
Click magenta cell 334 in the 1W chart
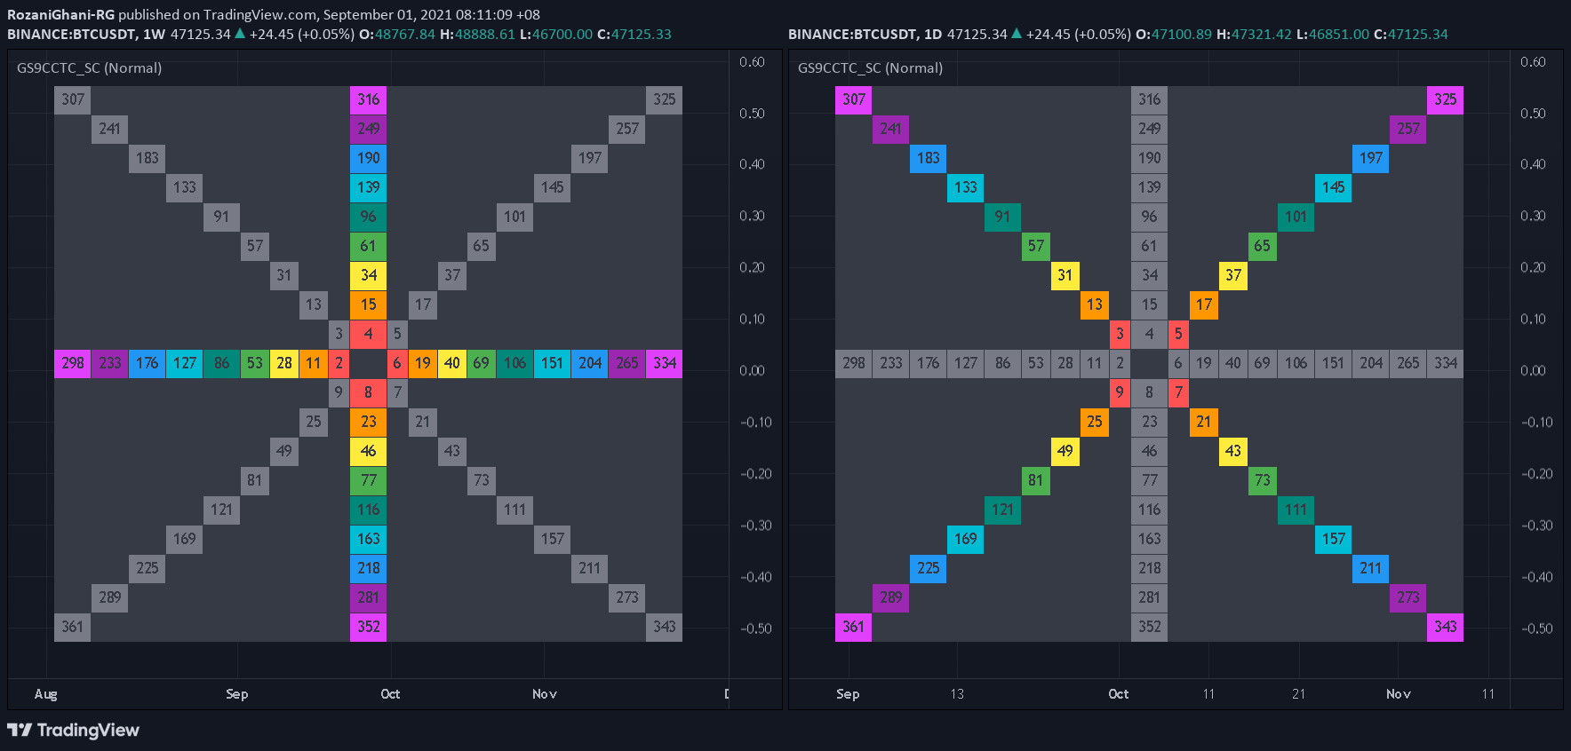(x=665, y=363)
